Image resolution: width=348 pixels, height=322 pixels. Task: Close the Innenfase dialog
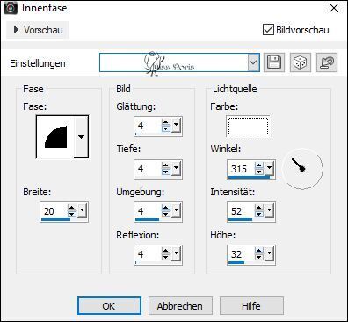pyautogui.click(x=334, y=8)
